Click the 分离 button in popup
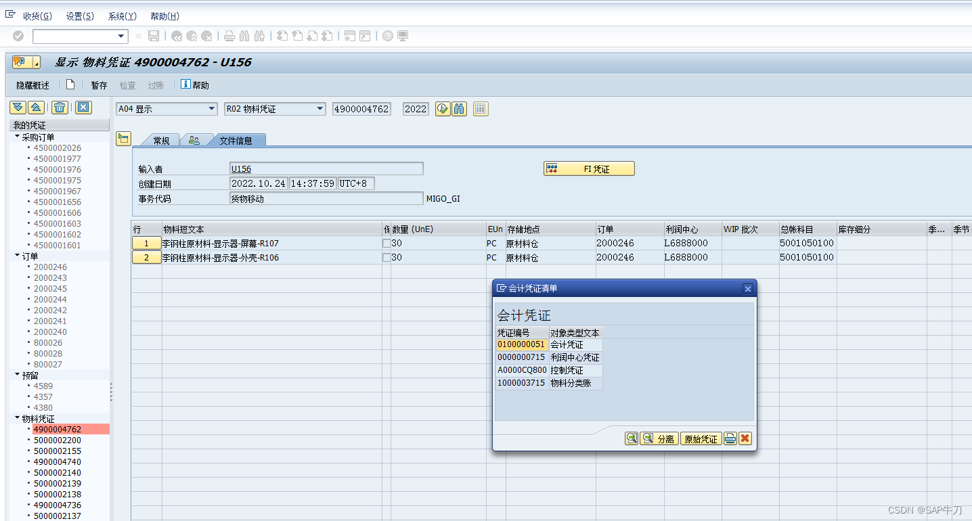Screen dimensions: 972x521 (x=659, y=438)
